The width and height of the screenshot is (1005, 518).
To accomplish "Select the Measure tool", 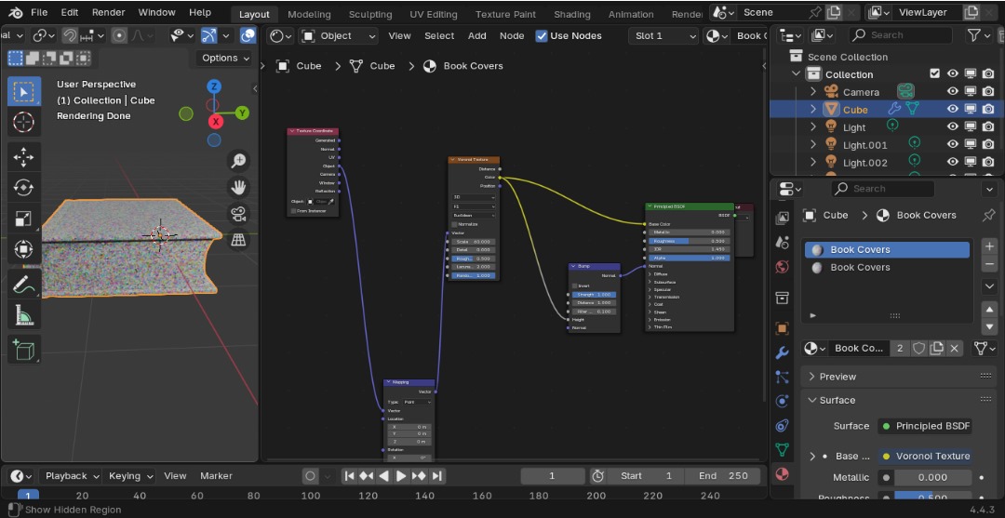I will (23, 314).
